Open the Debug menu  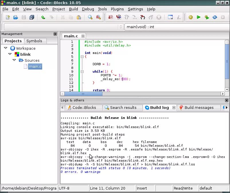click(88, 9)
